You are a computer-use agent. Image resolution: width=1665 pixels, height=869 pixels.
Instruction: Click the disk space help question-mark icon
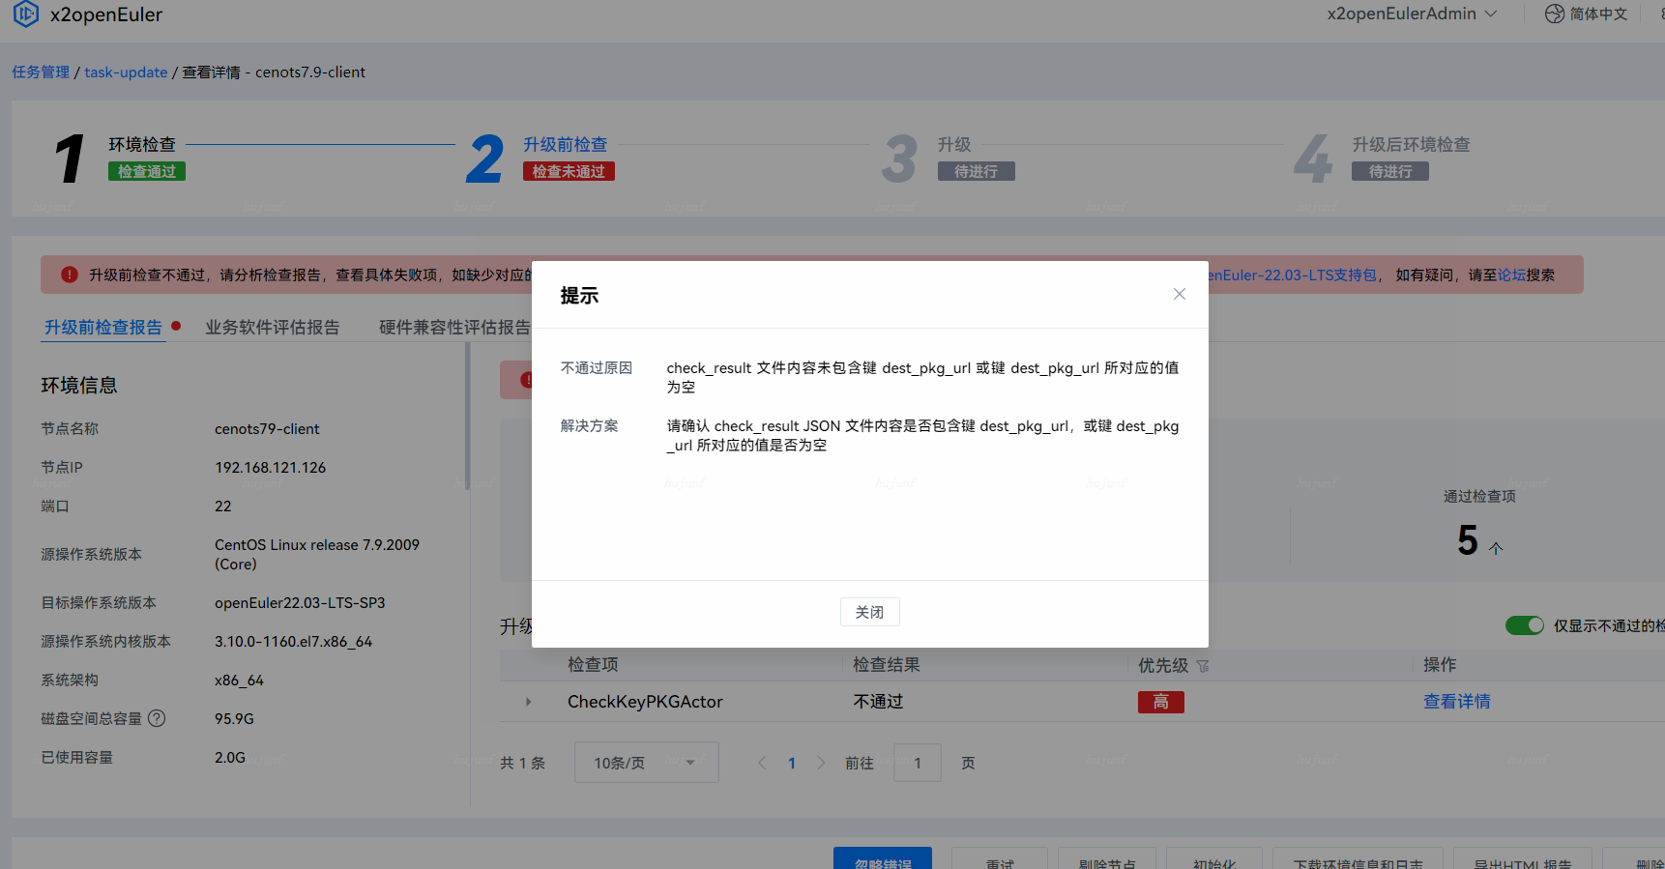tap(157, 718)
